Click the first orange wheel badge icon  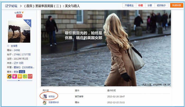pos(9,76)
